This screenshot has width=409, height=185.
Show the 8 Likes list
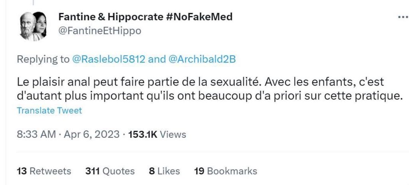point(164,171)
